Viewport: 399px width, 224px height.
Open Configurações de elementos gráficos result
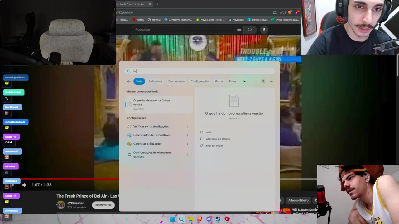pyautogui.click(x=159, y=154)
